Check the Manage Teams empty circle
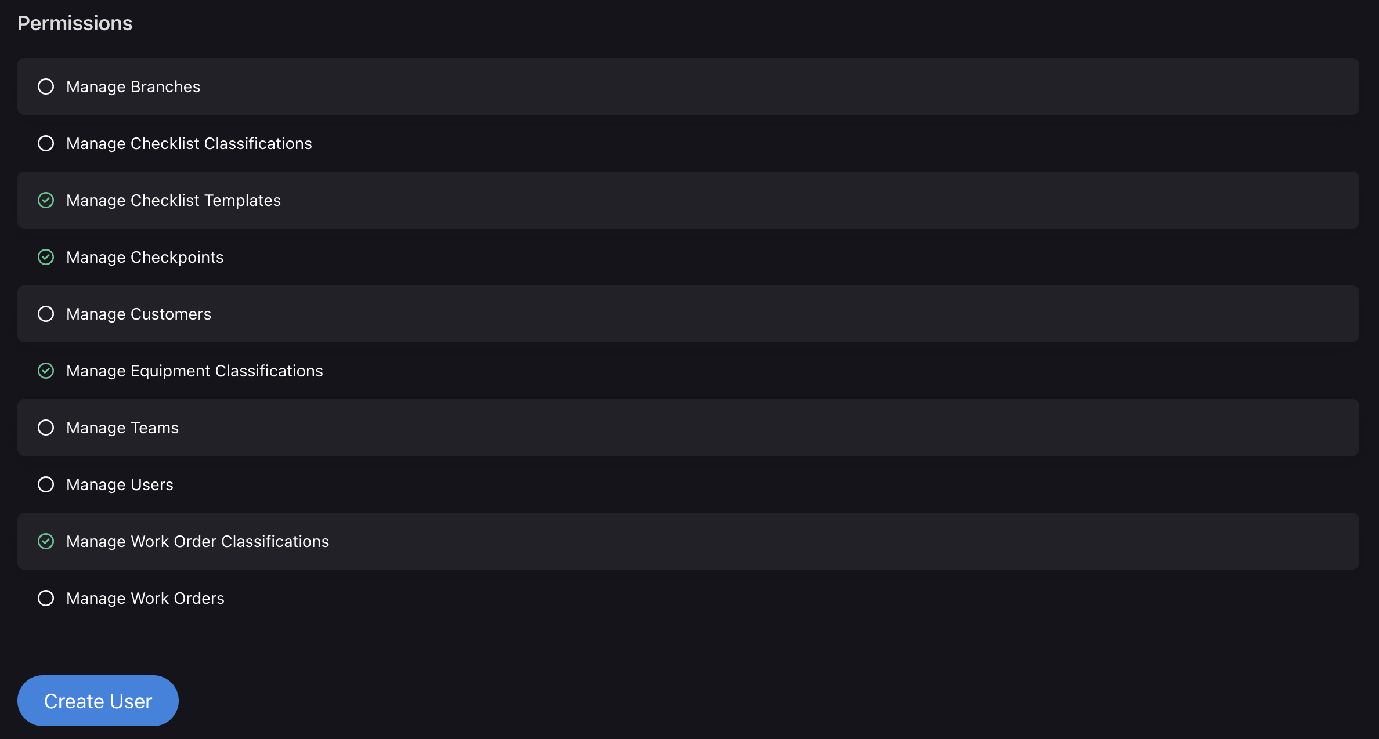Image resolution: width=1379 pixels, height=739 pixels. (x=46, y=428)
